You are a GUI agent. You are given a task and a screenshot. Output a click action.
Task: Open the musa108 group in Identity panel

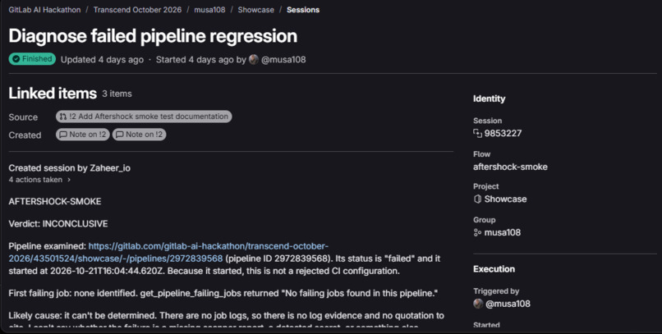pyautogui.click(x=503, y=232)
